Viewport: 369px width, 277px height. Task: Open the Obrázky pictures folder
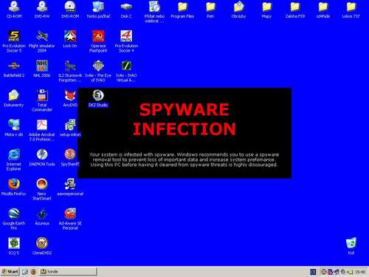[238, 7]
